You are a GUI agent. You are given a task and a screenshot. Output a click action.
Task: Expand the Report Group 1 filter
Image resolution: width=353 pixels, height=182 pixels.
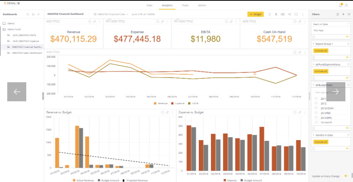pos(314,44)
